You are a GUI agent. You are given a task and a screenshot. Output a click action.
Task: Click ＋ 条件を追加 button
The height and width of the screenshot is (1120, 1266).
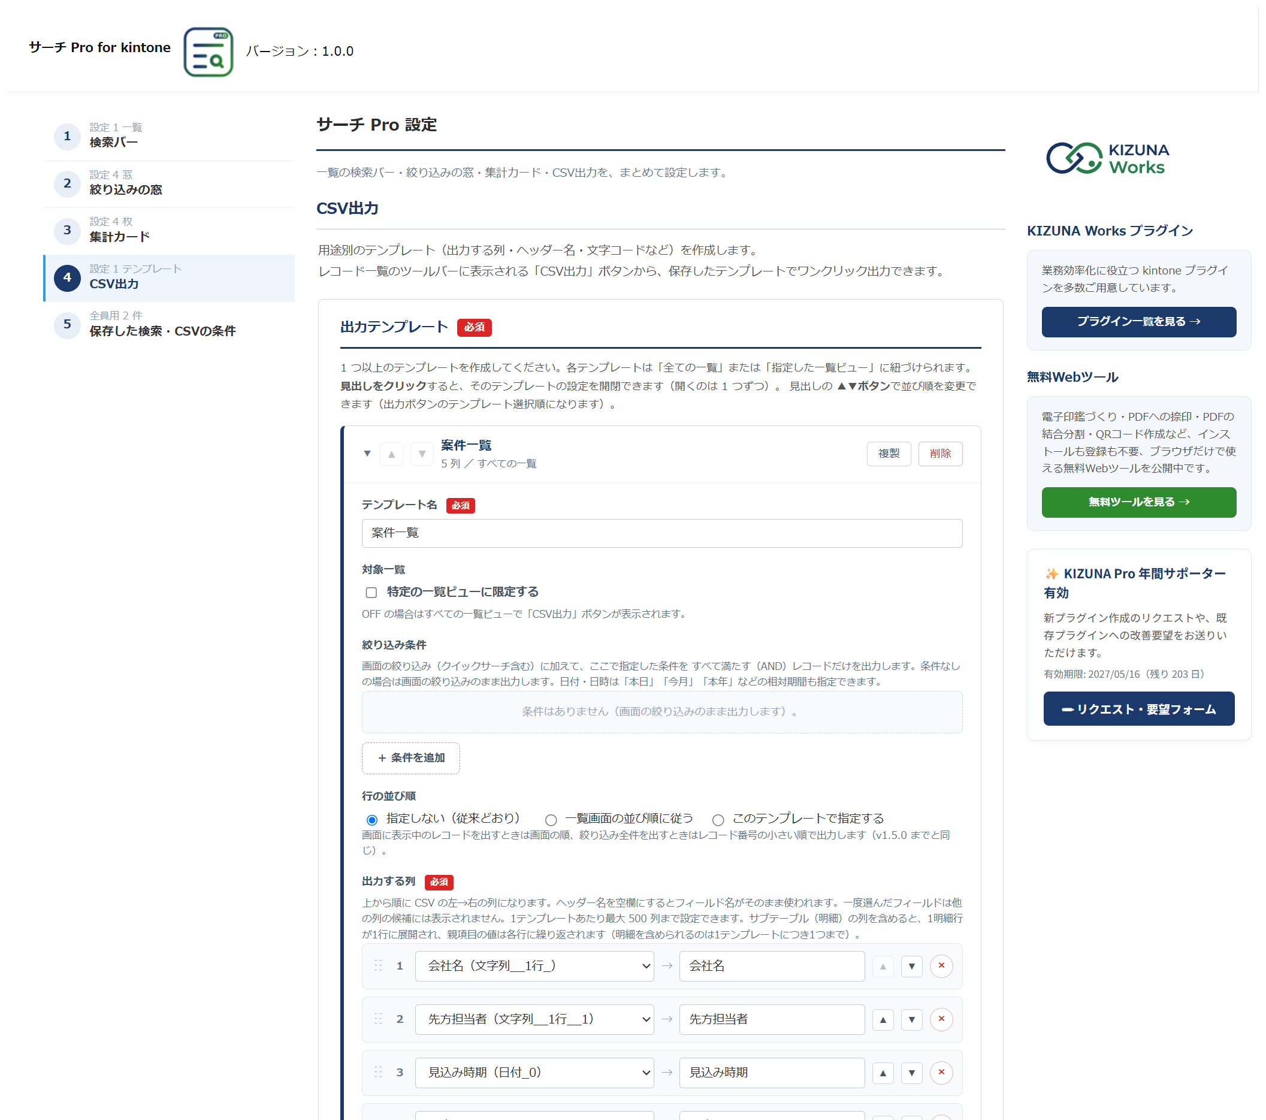[410, 758]
